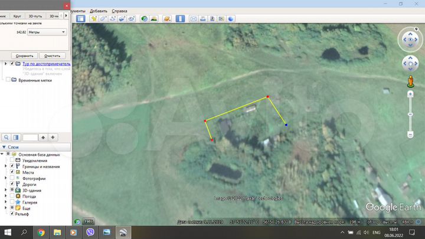Click the zoom out minus button
Screen dimensions: 425x239
[x=410, y=135]
